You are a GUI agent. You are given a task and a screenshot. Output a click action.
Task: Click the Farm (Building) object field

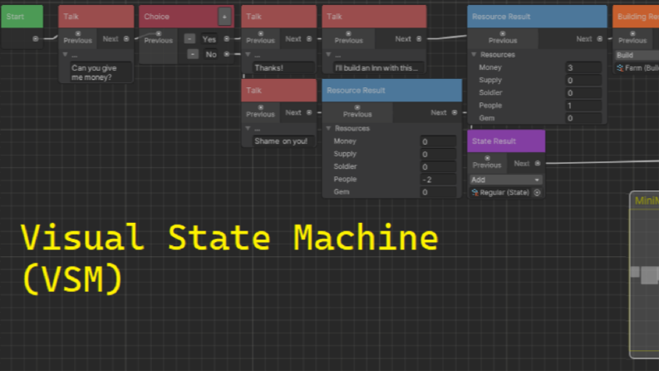pyautogui.click(x=637, y=67)
